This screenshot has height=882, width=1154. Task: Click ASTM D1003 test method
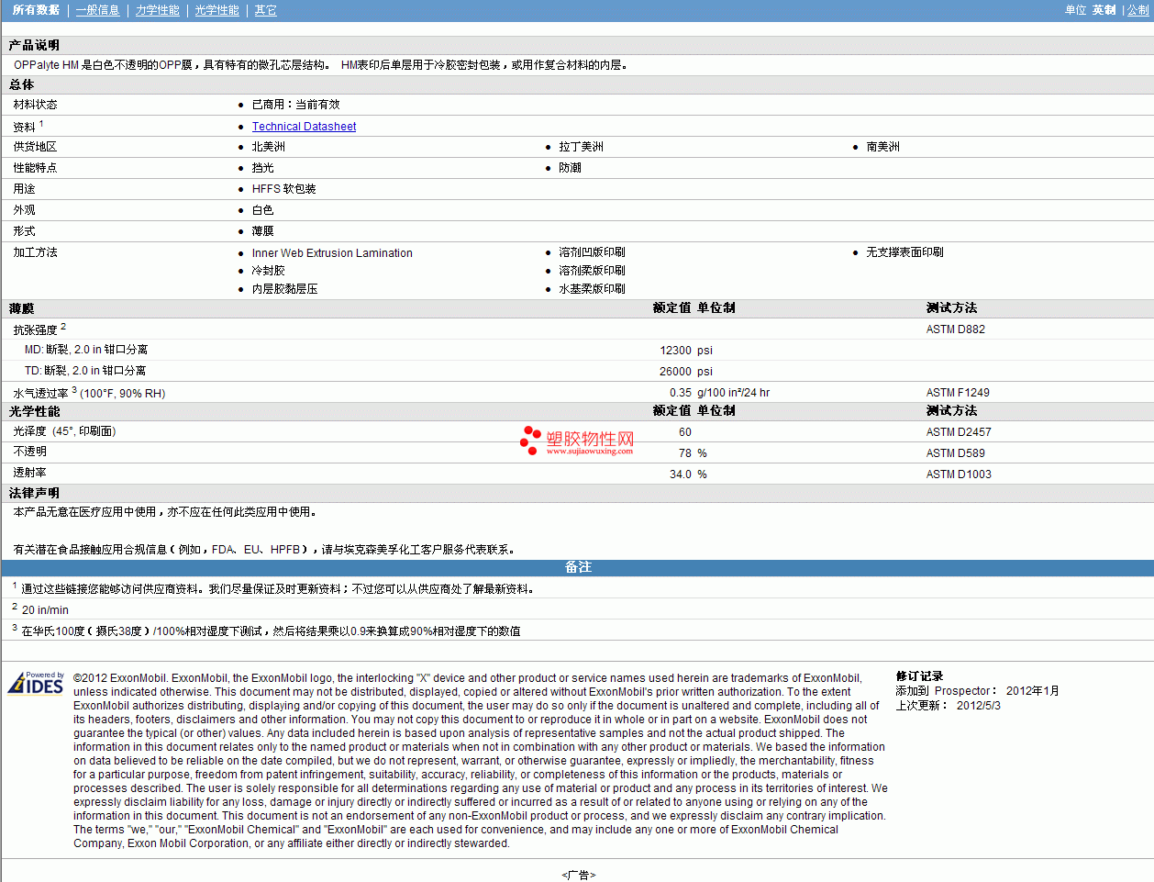coord(959,474)
